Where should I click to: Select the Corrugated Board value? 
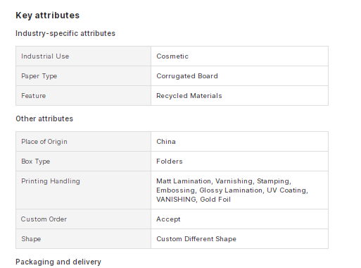point(187,76)
